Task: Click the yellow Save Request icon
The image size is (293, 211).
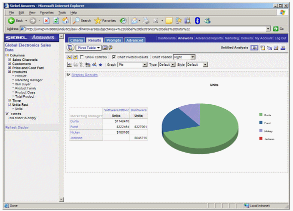Action: click(x=276, y=48)
